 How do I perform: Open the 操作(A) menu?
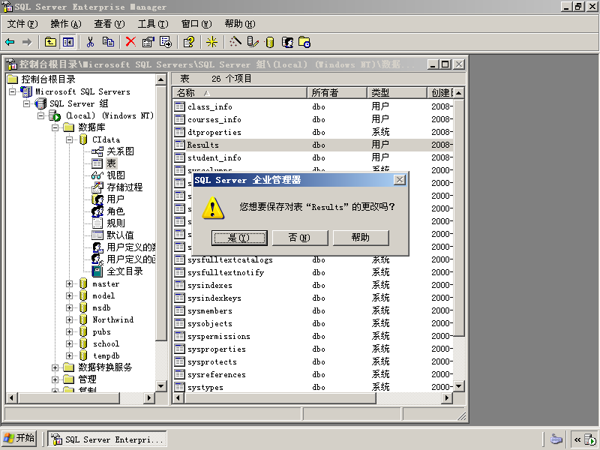66,24
